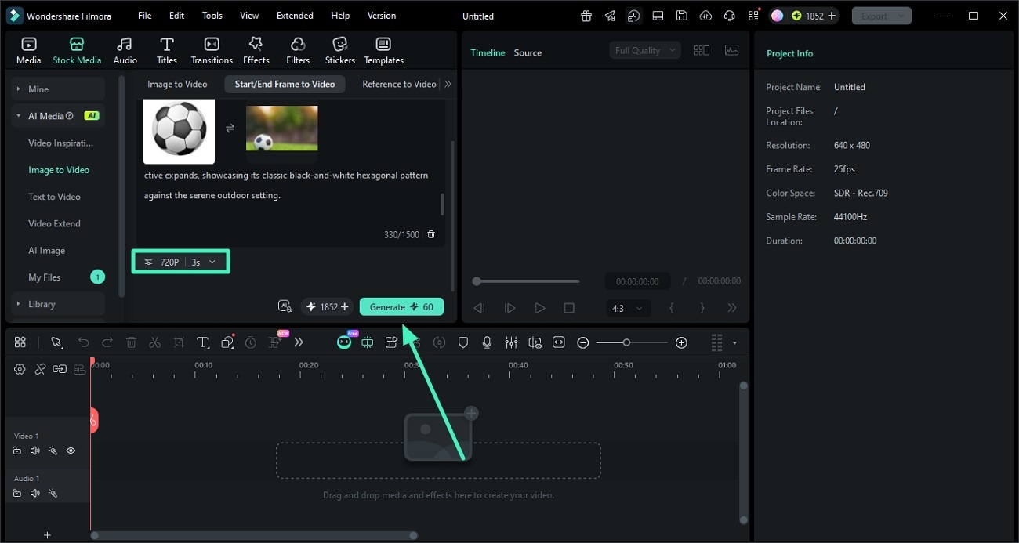The image size is (1019, 543).
Task: Switch to the Source tab
Action: point(527,52)
